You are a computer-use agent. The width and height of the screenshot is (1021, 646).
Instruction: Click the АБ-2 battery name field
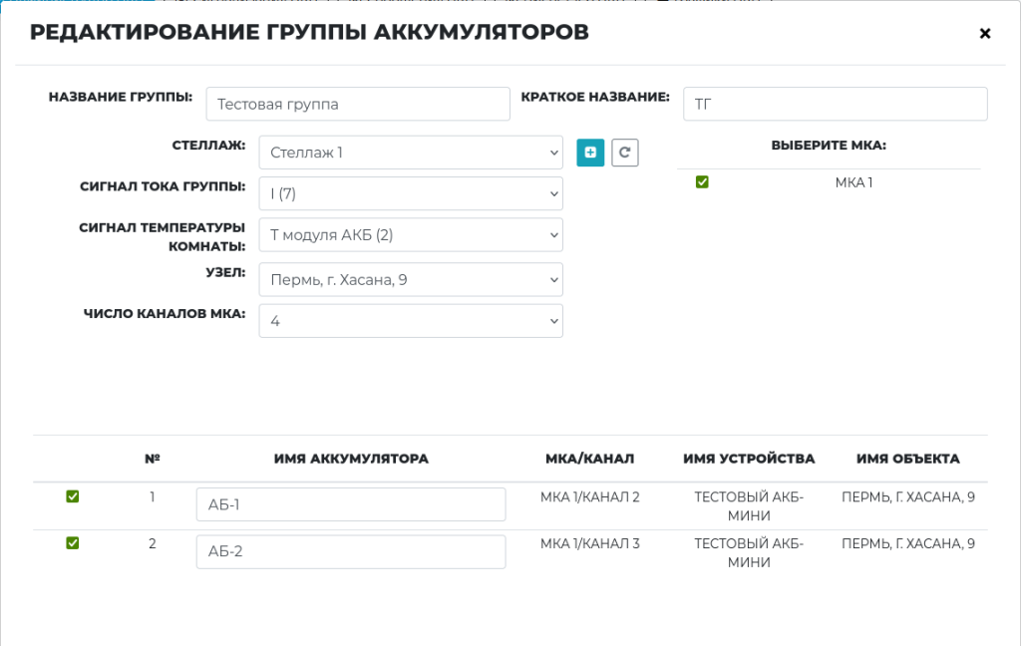click(351, 551)
